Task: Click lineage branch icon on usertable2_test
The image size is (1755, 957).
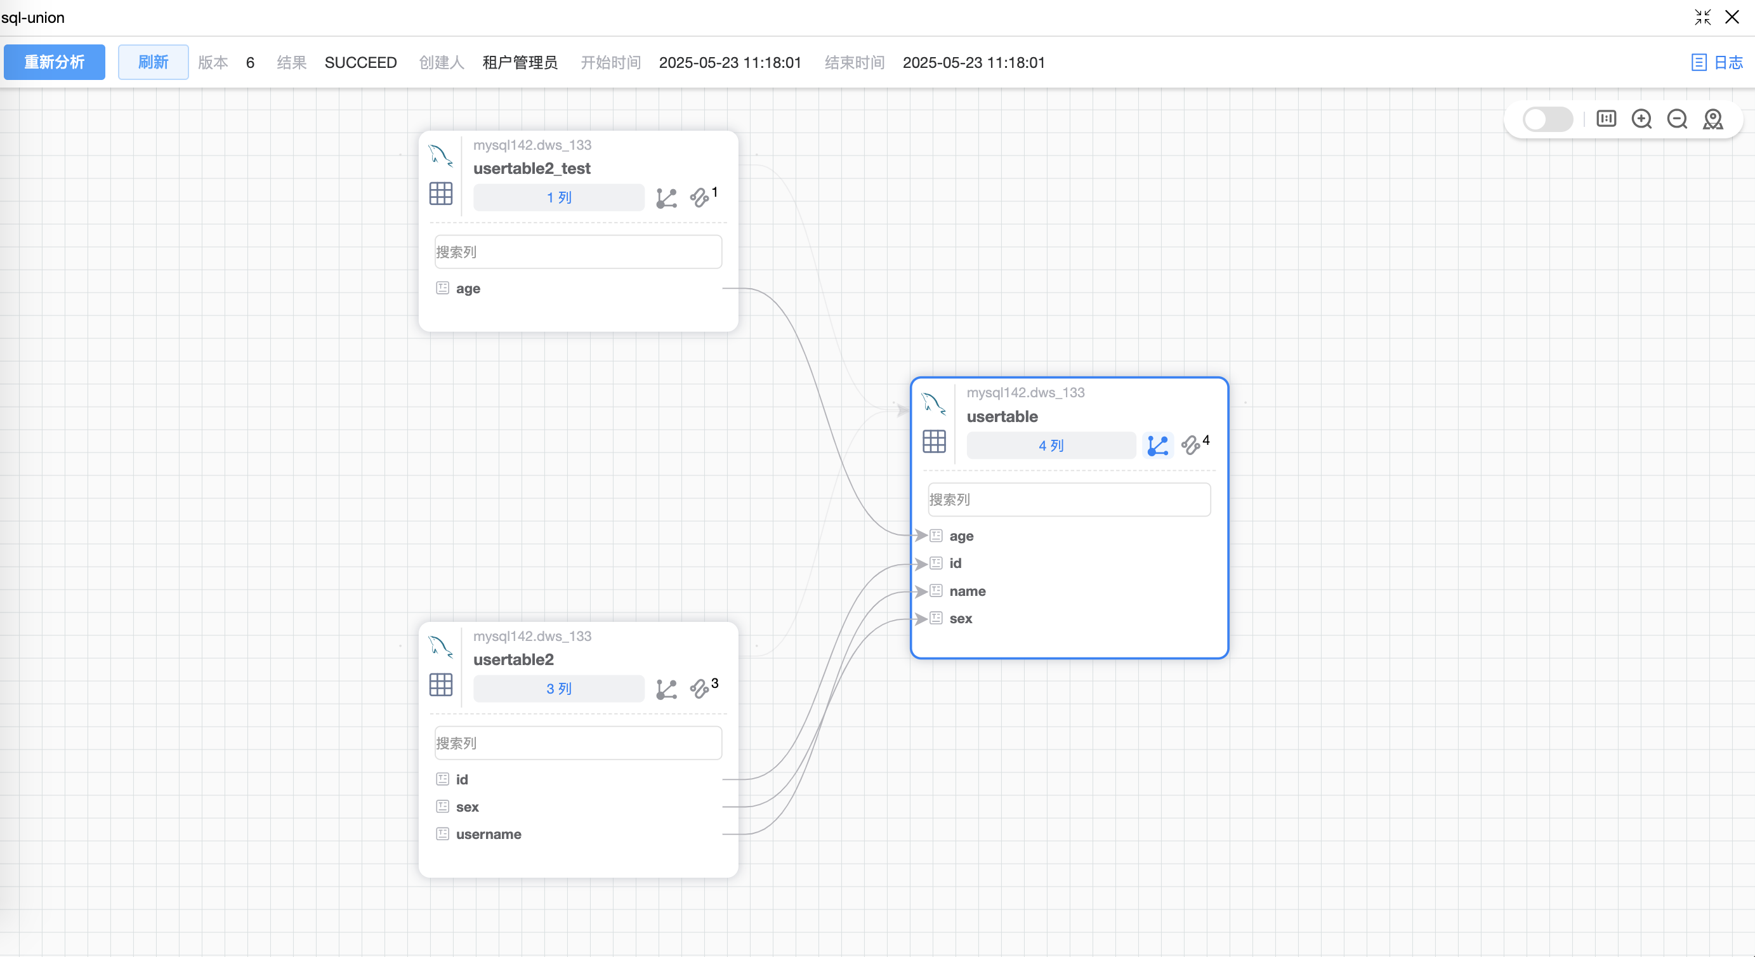Action: coord(666,199)
